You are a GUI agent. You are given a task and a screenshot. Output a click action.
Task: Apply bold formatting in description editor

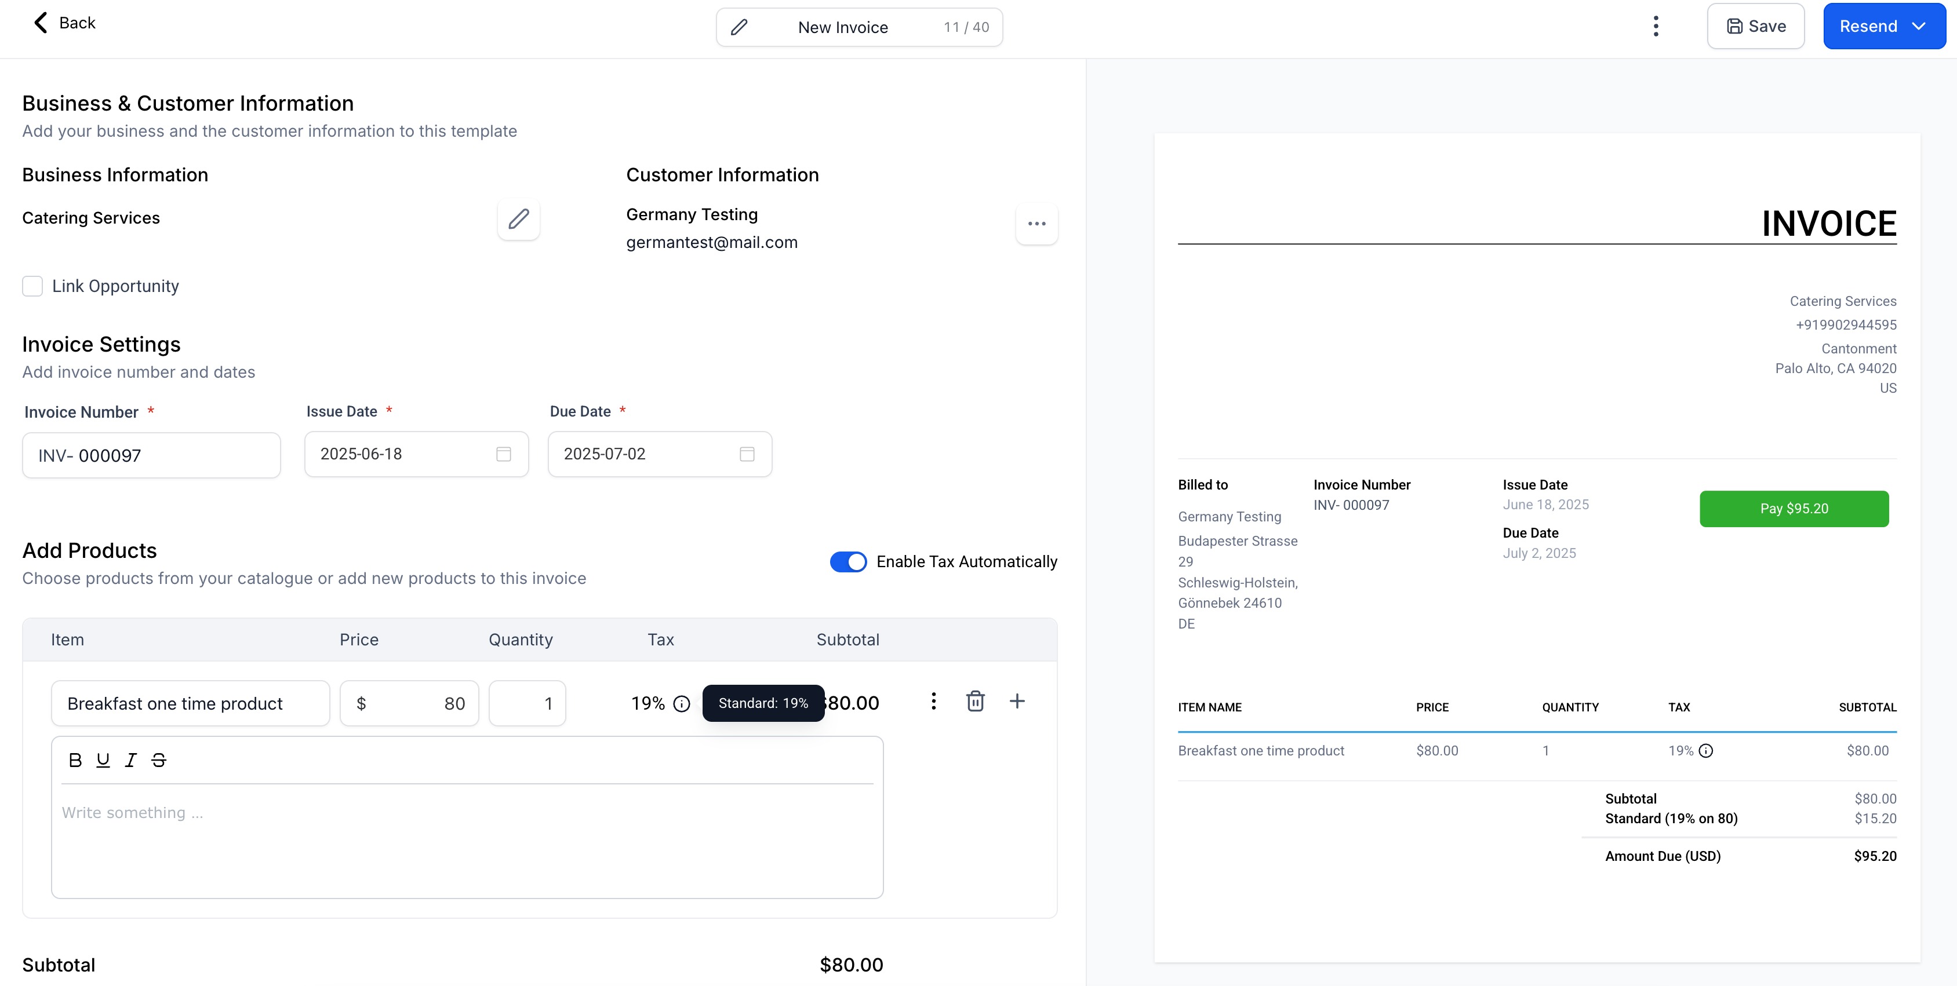pyautogui.click(x=75, y=760)
